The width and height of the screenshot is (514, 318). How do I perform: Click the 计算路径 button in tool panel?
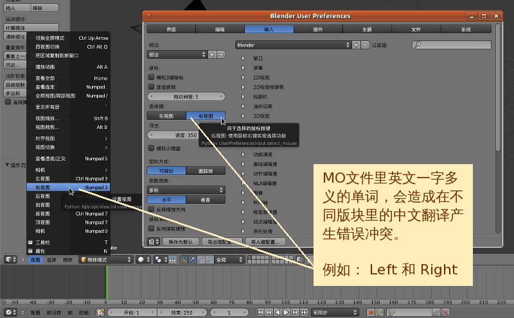point(31,28)
